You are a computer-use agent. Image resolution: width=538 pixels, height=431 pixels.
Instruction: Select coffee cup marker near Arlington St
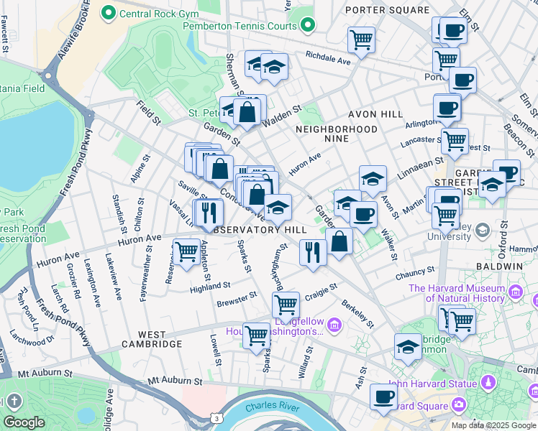[447, 108]
